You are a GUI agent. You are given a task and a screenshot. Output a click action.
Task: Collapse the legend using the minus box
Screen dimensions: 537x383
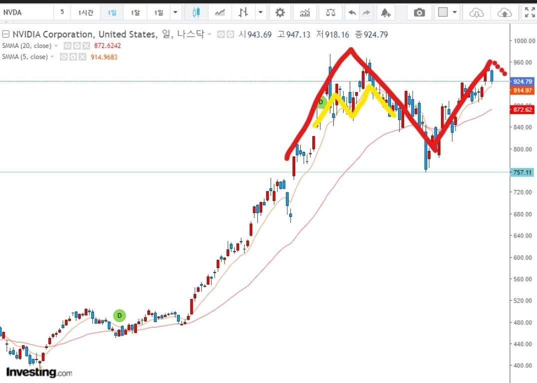click(x=5, y=34)
